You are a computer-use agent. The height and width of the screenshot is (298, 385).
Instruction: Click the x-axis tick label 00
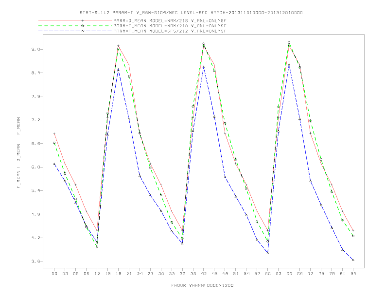tap(54, 274)
